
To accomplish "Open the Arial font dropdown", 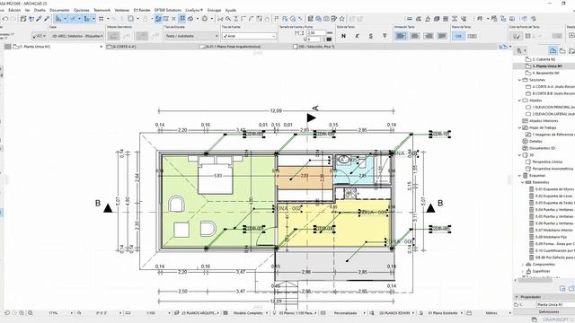I will 249,36.
